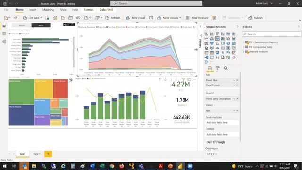Open Report view from left sidebar

tap(4, 26)
